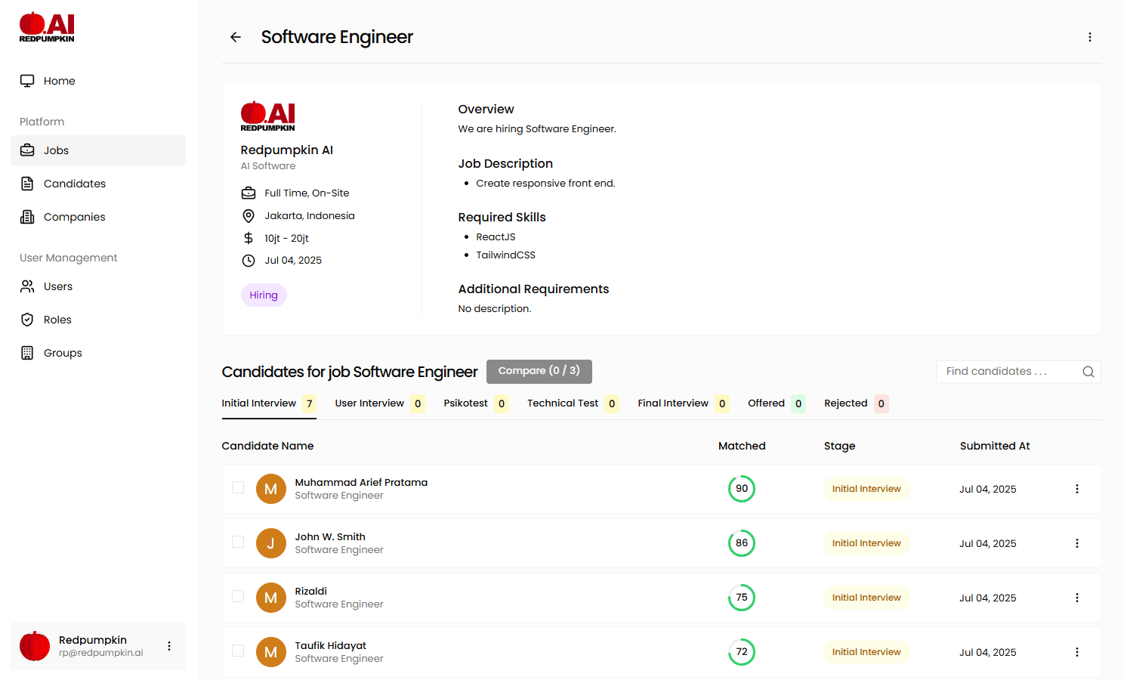Click the Compare (0 / 3) button
Image resolution: width=1124 pixels, height=680 pixels.
pyautogui.click(x=539, y=371)
